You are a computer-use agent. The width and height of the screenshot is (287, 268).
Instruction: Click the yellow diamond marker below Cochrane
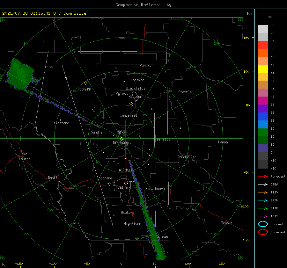(x=109, y=184)
